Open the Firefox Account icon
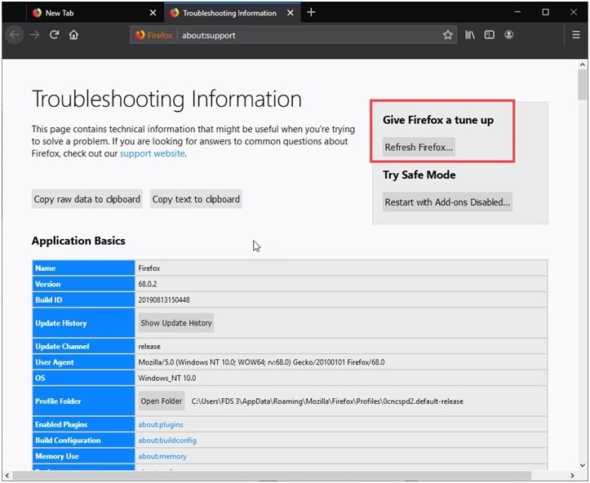The width and height of the screenshot is (590, 483). [x=508, y=35]
